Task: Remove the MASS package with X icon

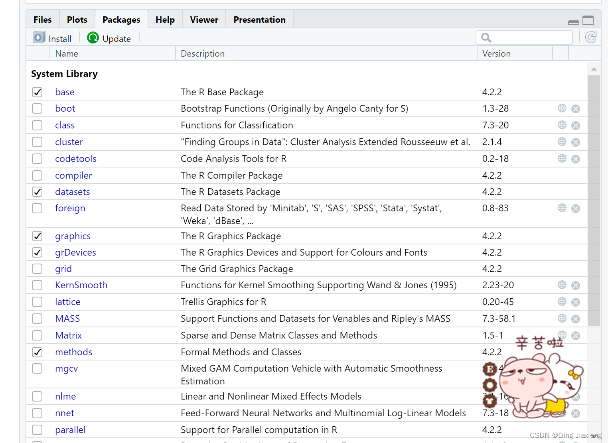Action: 576,319
